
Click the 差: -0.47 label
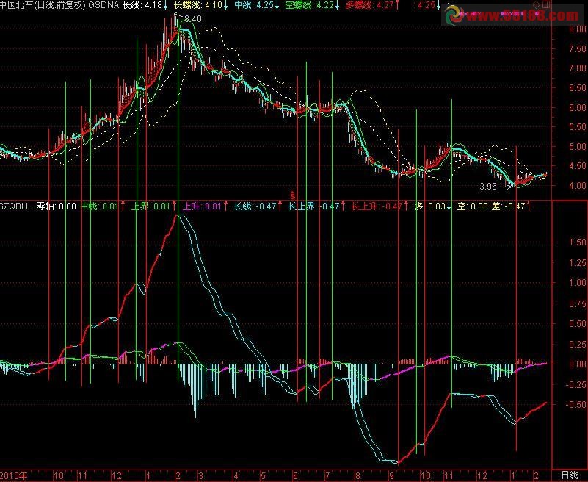pyautogui.click(x=510, y=206)
